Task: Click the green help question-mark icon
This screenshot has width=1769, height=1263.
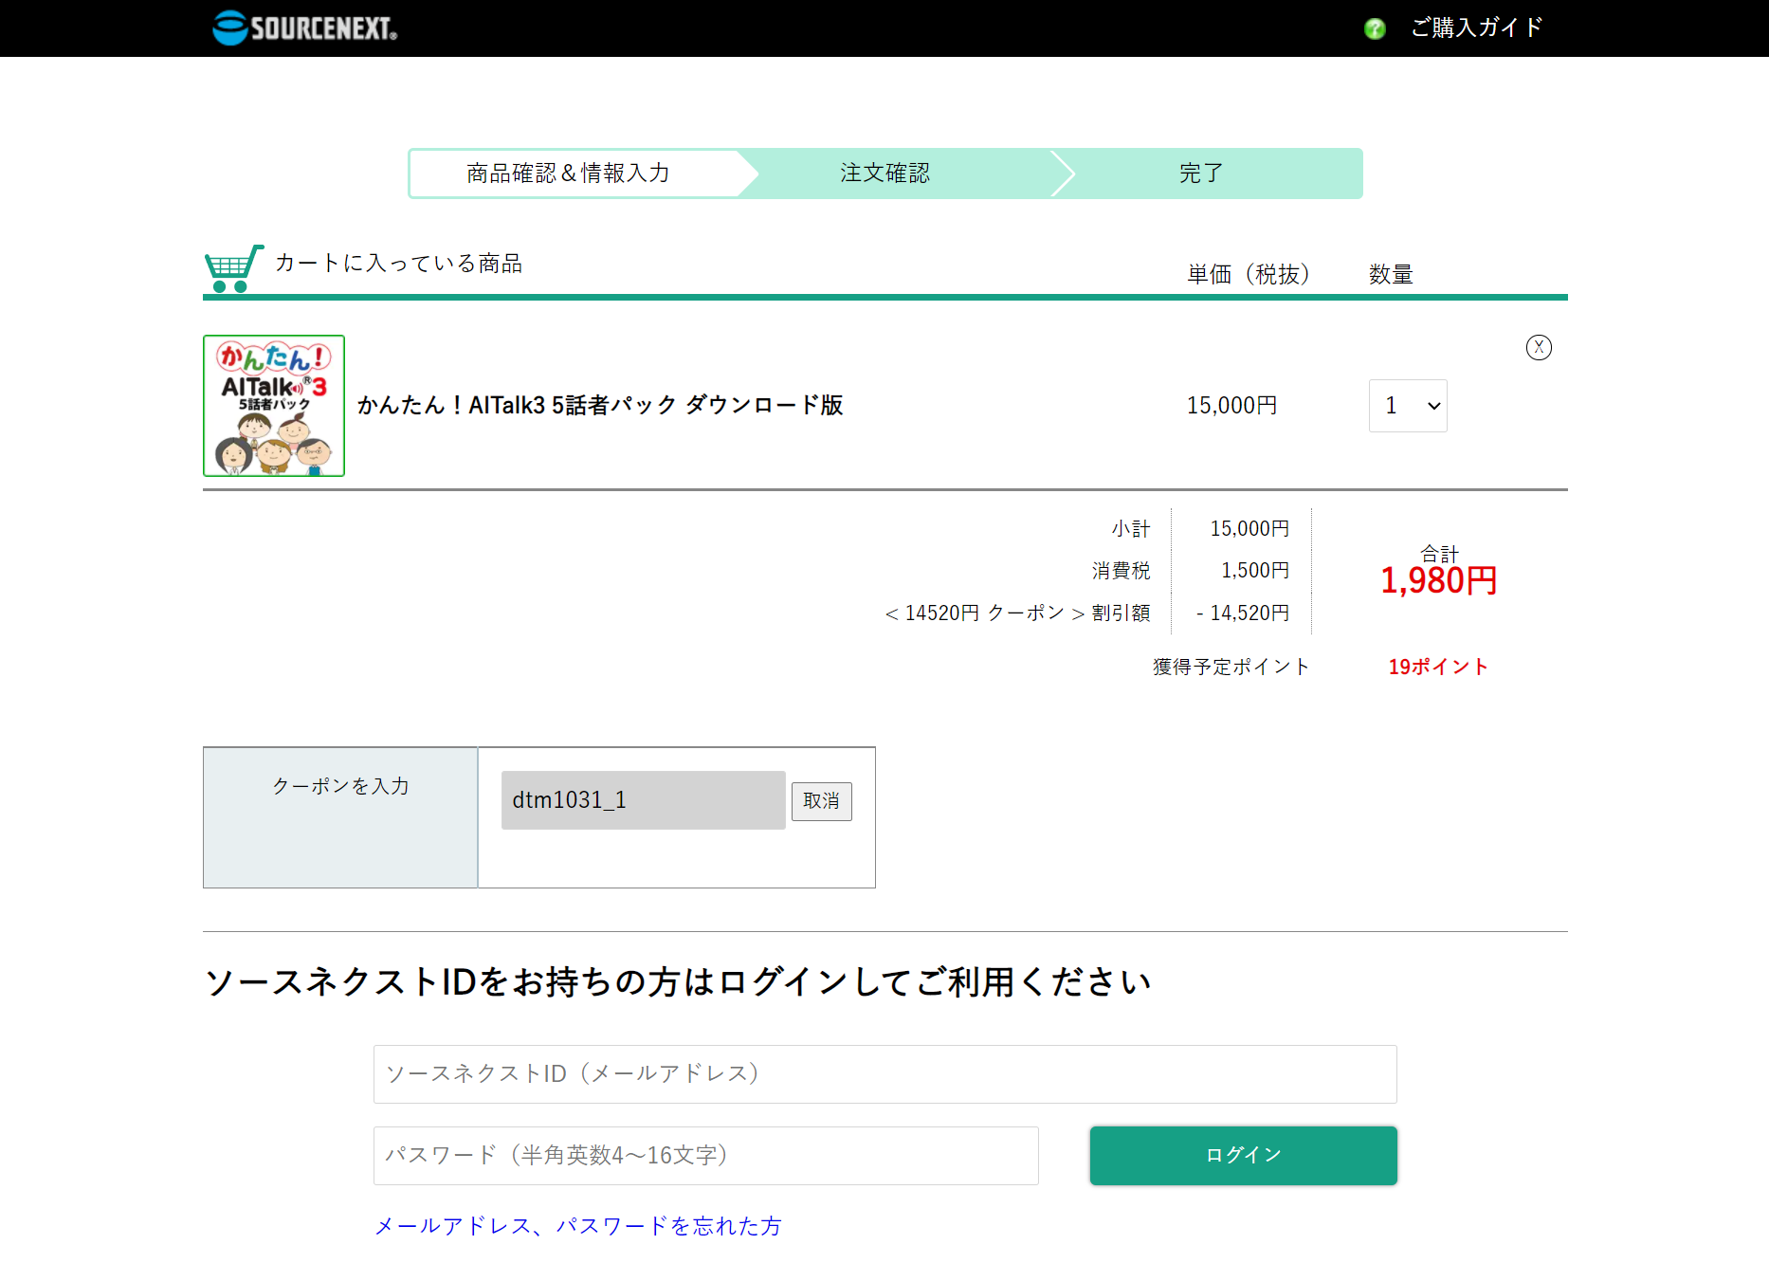Action: click(1375, 28)
